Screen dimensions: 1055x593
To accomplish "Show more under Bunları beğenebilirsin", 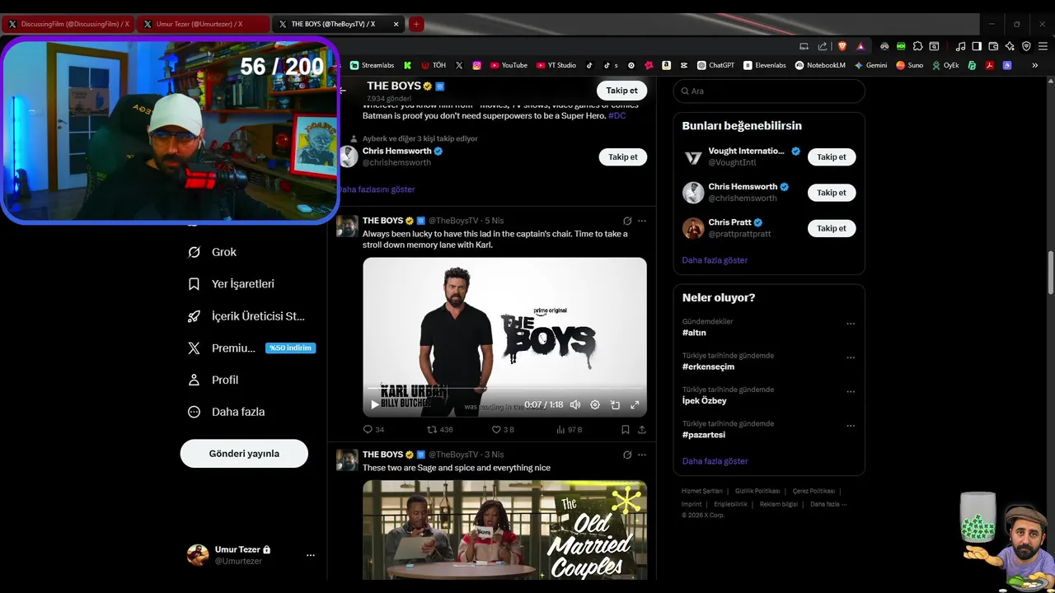I will click(715, 260).
